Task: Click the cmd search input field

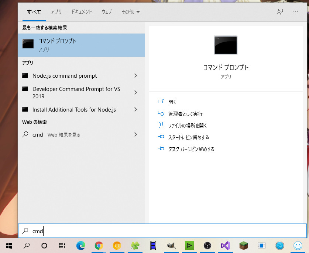Action: (x=162, y=231)
